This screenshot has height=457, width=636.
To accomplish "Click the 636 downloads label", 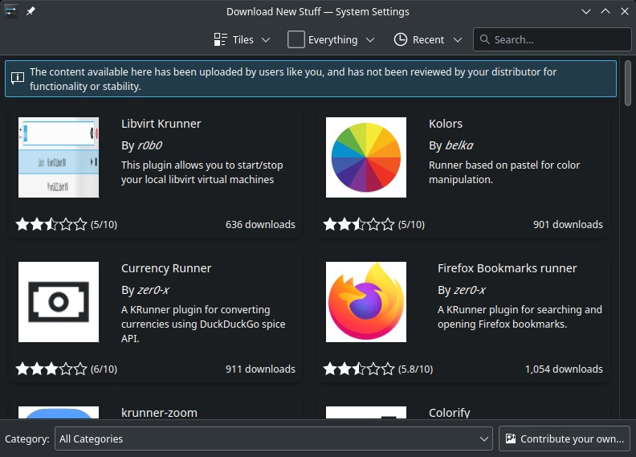I will point(260,224).
